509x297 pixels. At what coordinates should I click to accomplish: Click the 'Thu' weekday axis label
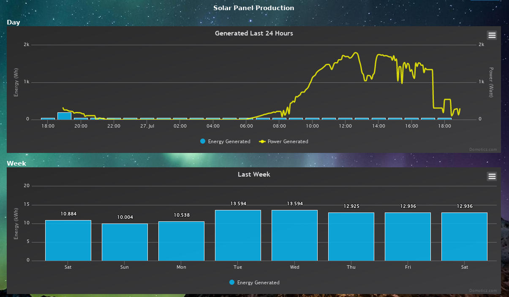[351, 267]
